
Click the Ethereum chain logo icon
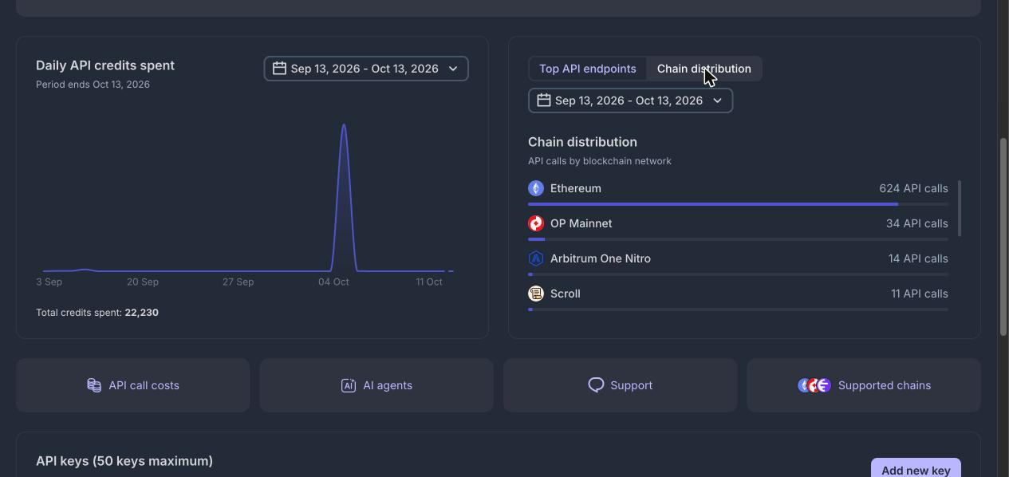536,188
